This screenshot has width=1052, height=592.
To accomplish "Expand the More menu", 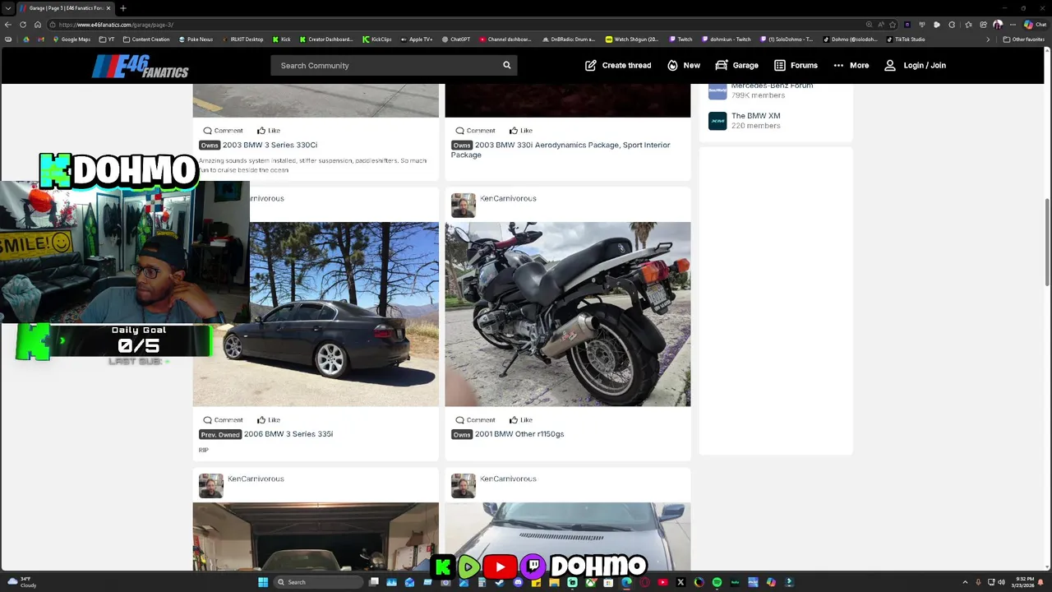I will 851,65.
